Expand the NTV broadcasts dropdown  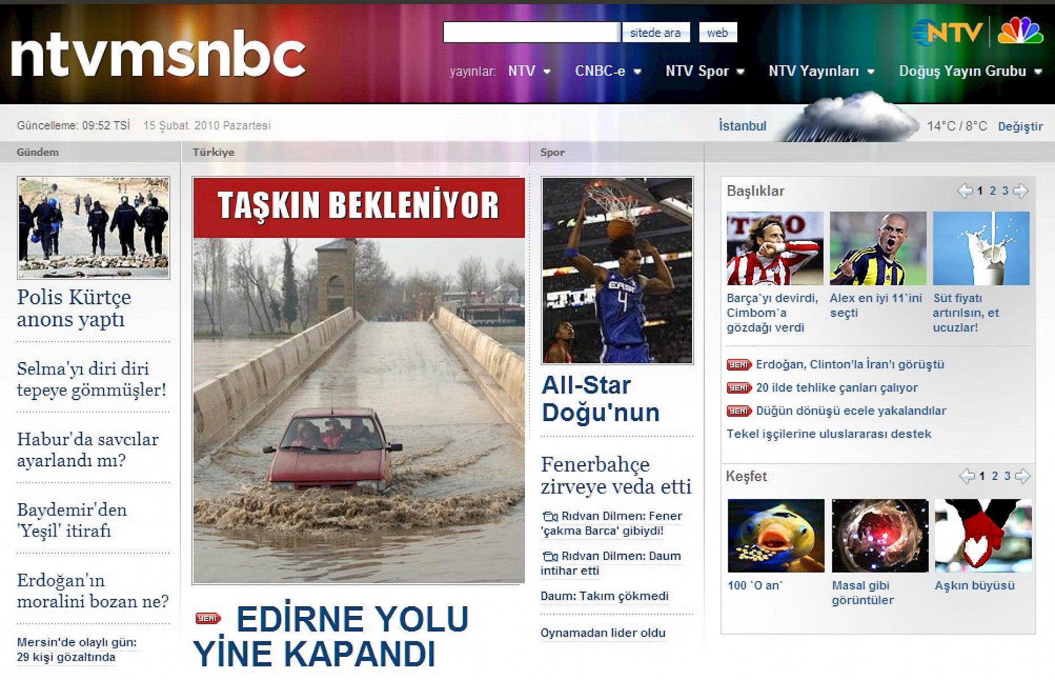pos(529,71)
